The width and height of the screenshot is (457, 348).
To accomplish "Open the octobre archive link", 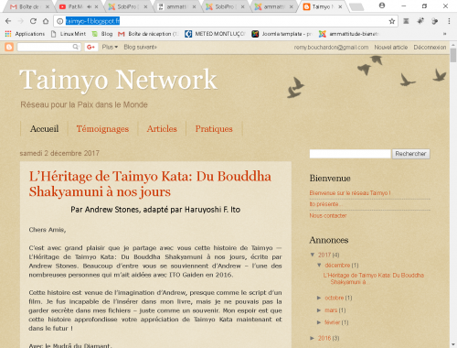I will pyautogui.click(x=335, y=298).
